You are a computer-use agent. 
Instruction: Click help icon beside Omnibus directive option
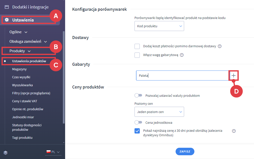[x=234, y=131]
